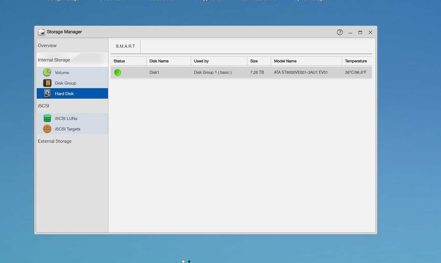Select the Disk1 name cell
The image size is (441, 263).
[x=154, y=72]
